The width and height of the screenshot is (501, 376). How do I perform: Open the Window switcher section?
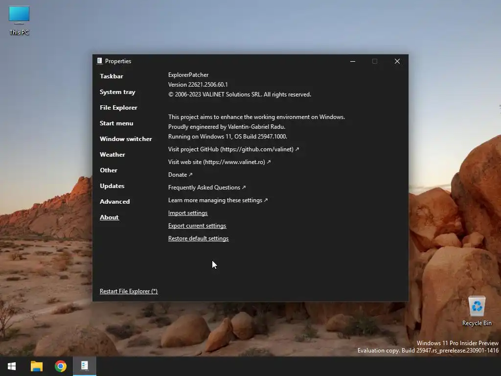click(x=126, y=139)
